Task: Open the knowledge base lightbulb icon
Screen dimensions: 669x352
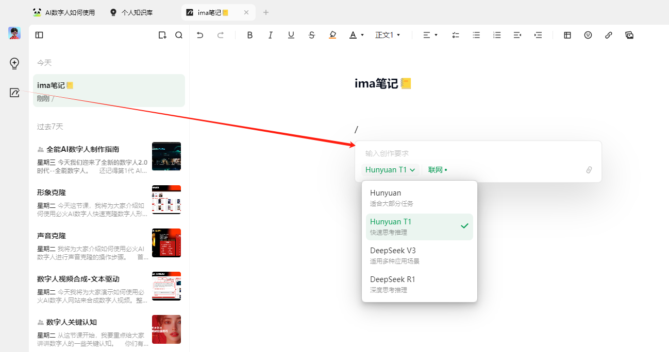Action: pos(14,63)
